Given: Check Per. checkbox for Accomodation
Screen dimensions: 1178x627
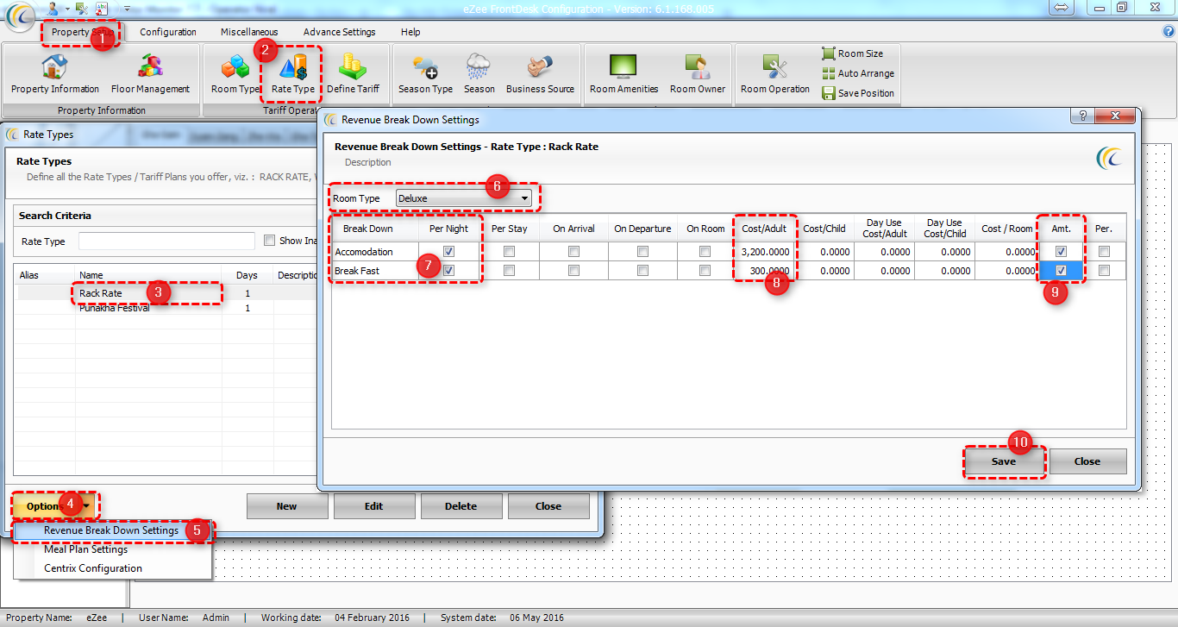Looking at the screenshot, I should point(1105,252).
